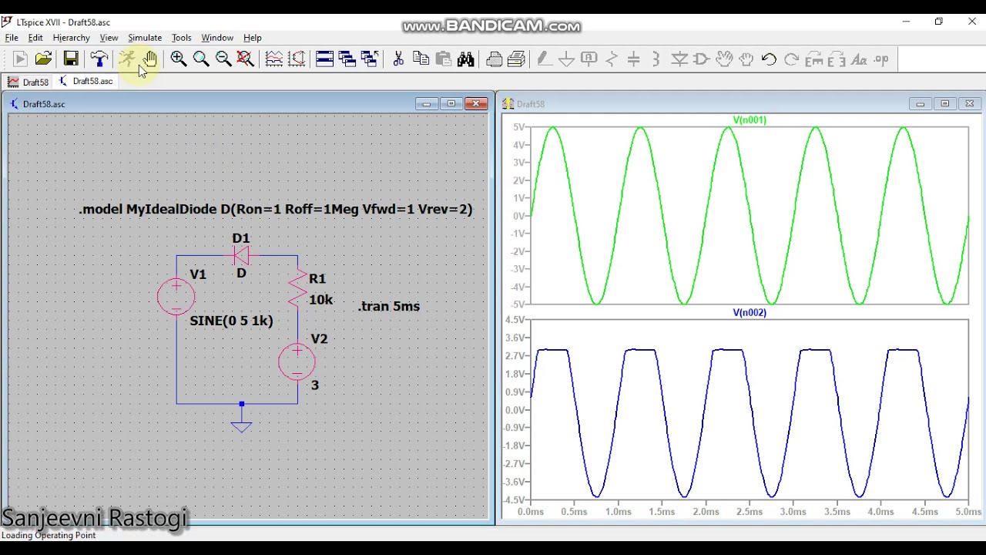
Task: Click the Zoom full extents crossed magnifier icon
Action: click(x=246, y=59)
